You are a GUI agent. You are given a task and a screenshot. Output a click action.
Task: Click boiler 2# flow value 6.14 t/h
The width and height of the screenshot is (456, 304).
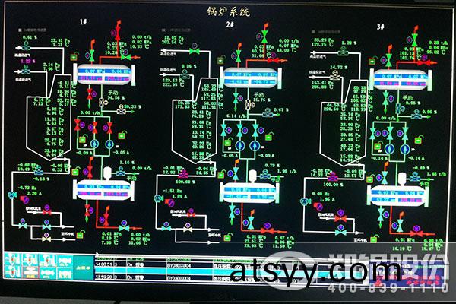click(x=236, y=116)
